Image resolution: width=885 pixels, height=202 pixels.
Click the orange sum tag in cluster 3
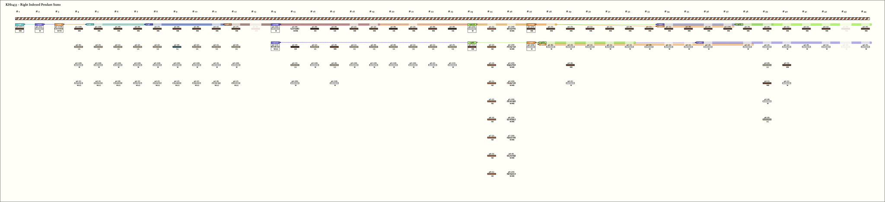click(x=59, y=25)
